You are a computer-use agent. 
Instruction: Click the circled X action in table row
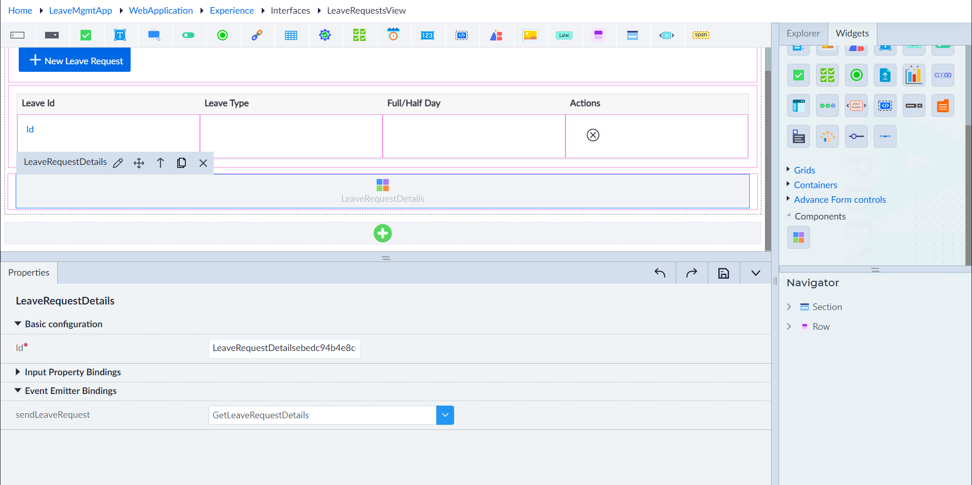[x=593, y=135]
